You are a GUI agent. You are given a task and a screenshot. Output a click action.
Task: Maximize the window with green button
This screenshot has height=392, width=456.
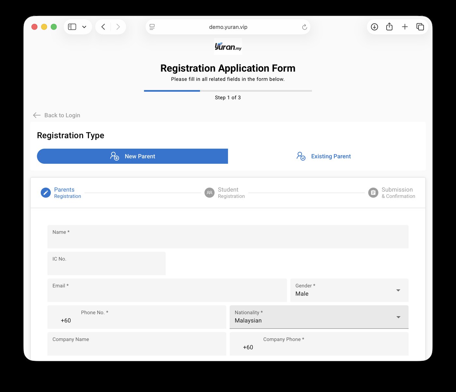54,27
